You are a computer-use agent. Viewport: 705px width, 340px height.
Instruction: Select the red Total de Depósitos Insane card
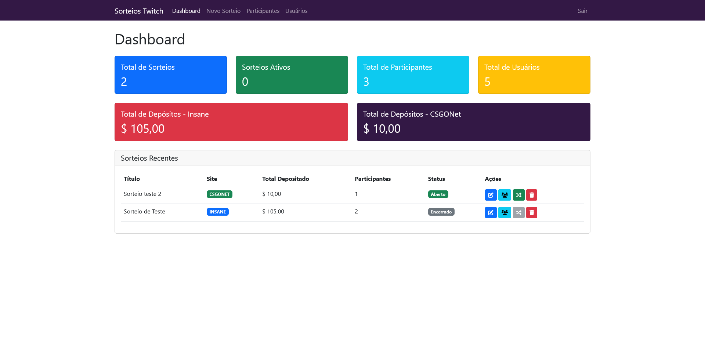[231, 122]
